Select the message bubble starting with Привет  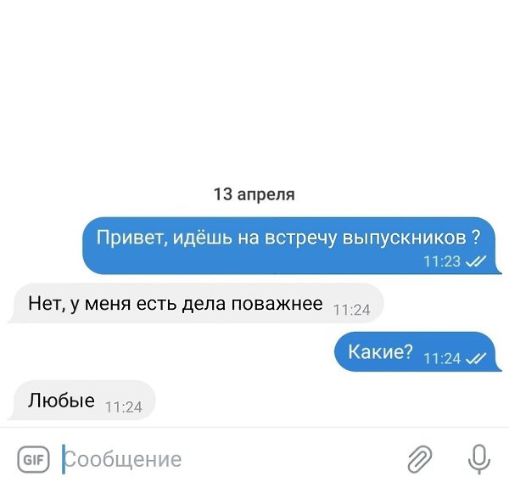(291, 246)
